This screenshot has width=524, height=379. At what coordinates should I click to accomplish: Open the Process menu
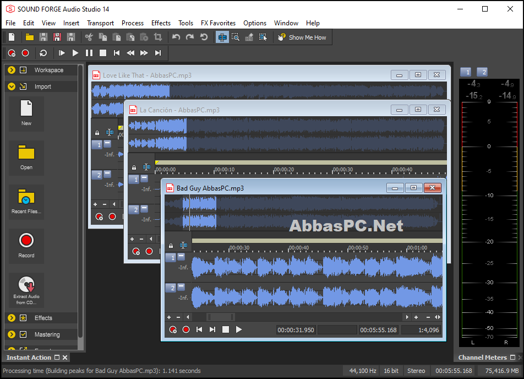tap(132, 23)
